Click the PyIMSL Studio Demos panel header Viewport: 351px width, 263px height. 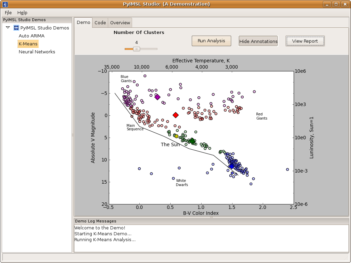[x=37, y=20]
